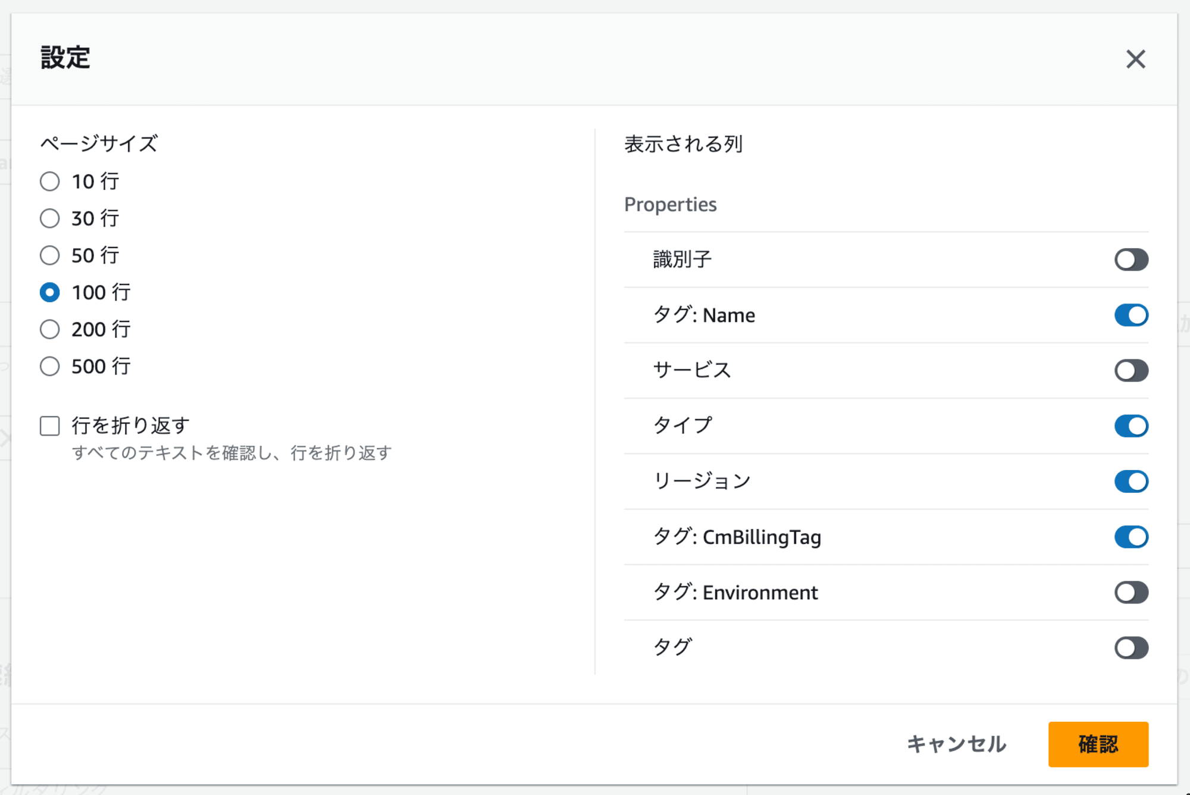This screenshot has width=1190, height=795.
Task: Click the 行を折り返す label text
Action: [131, 425]
